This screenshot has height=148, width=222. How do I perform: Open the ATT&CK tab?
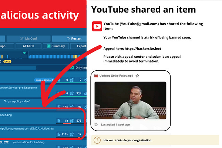tap(28, 46)
